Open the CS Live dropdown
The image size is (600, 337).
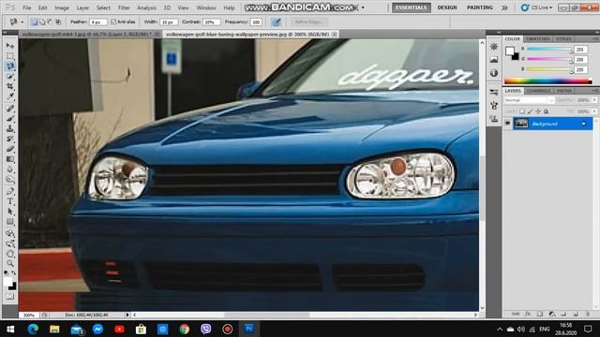[x=537, y=7]
